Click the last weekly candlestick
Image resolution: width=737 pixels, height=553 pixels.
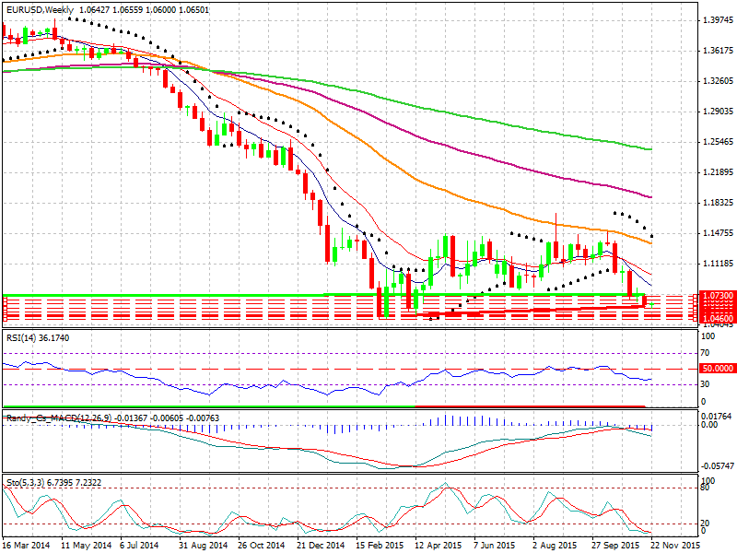652,302
